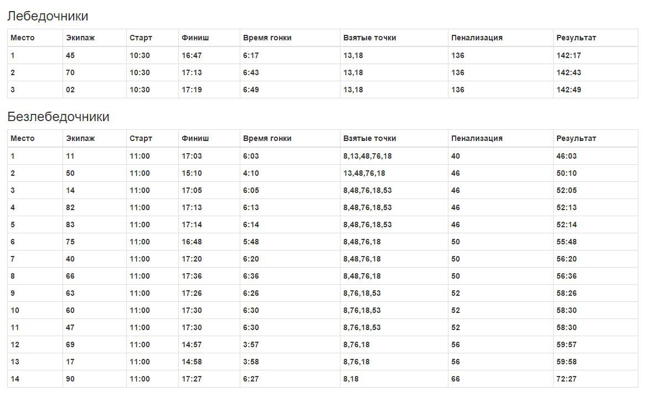Click the result cell '72:27'
Viewport: 650px width, 397px height.
pos(566,379)
